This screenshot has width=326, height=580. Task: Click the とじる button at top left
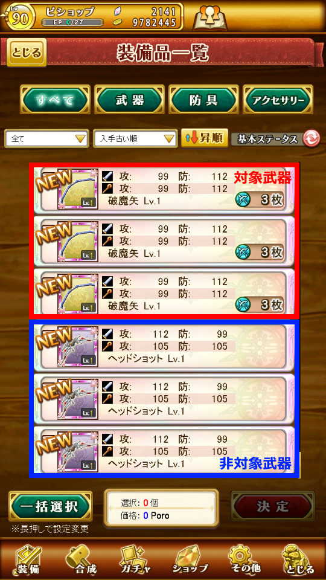[27, 52]
